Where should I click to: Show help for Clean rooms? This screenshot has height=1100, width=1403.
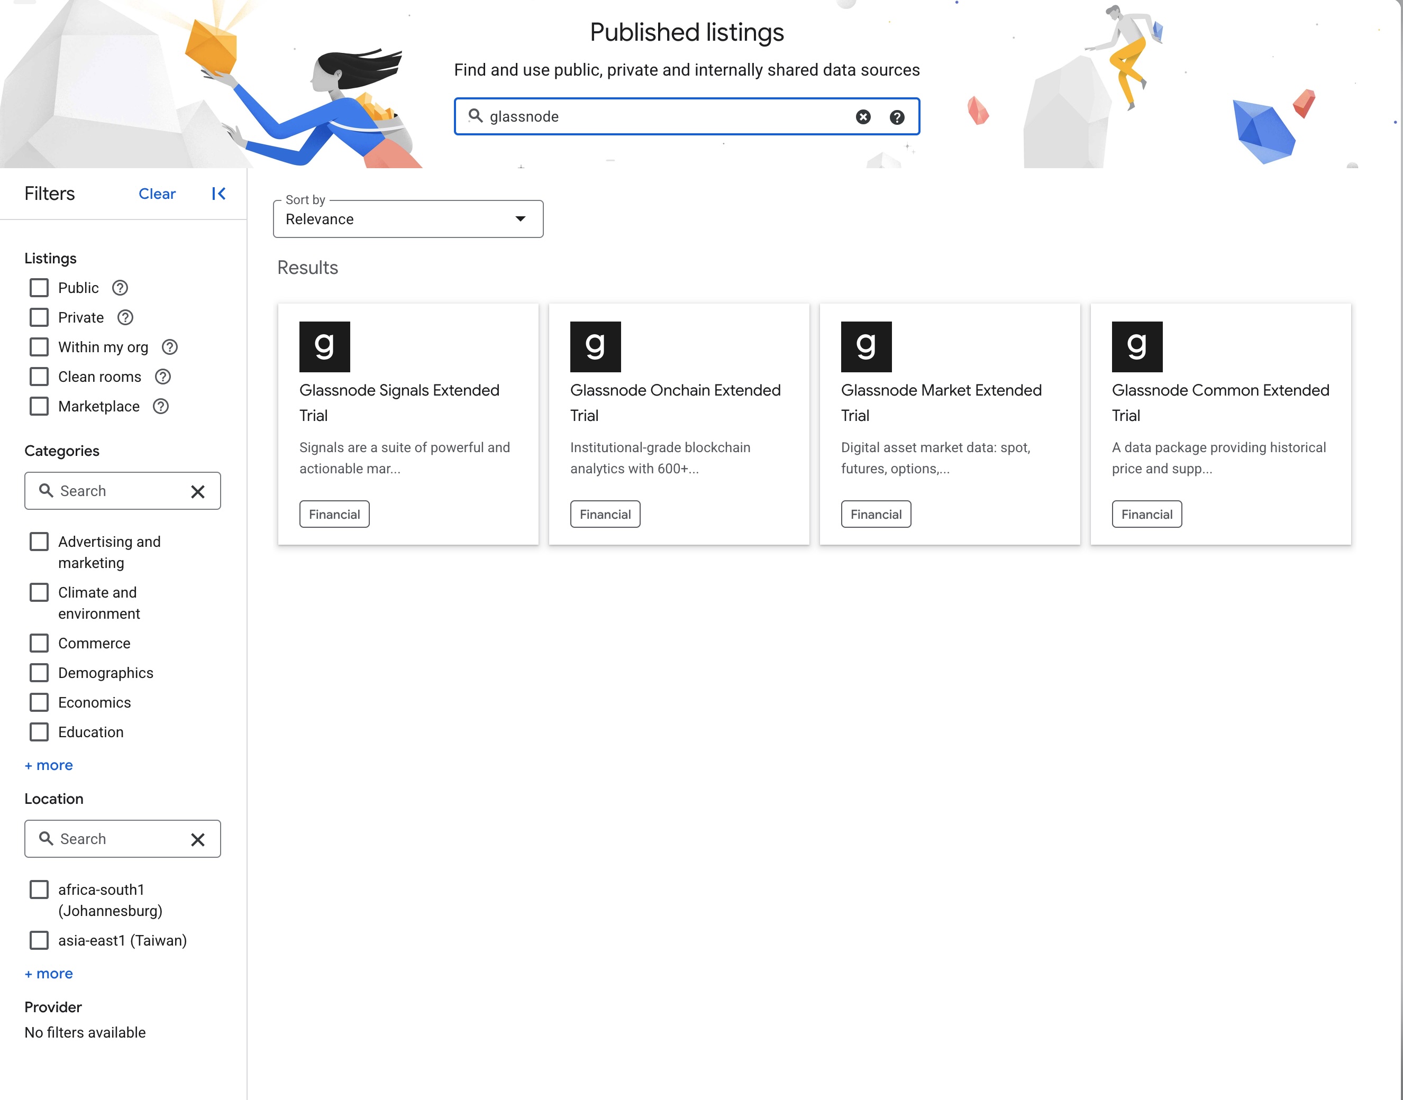click(163, 377)
